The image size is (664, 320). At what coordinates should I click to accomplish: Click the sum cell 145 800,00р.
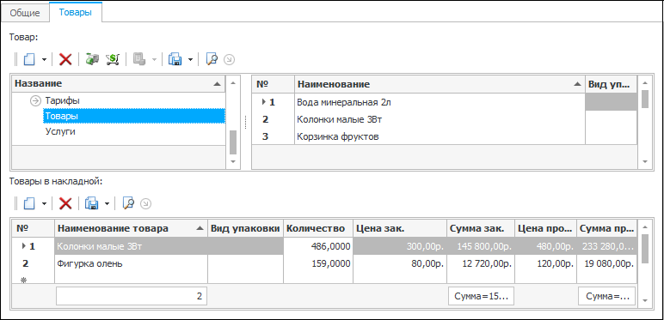481,246
